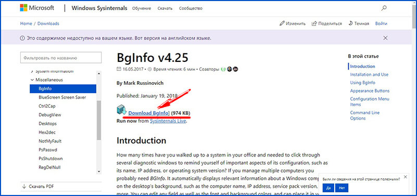Screen dimensions: 417x196
Task: Select BlueScreen Screen Saver in sidebar
Action: [x=62, y=97]
